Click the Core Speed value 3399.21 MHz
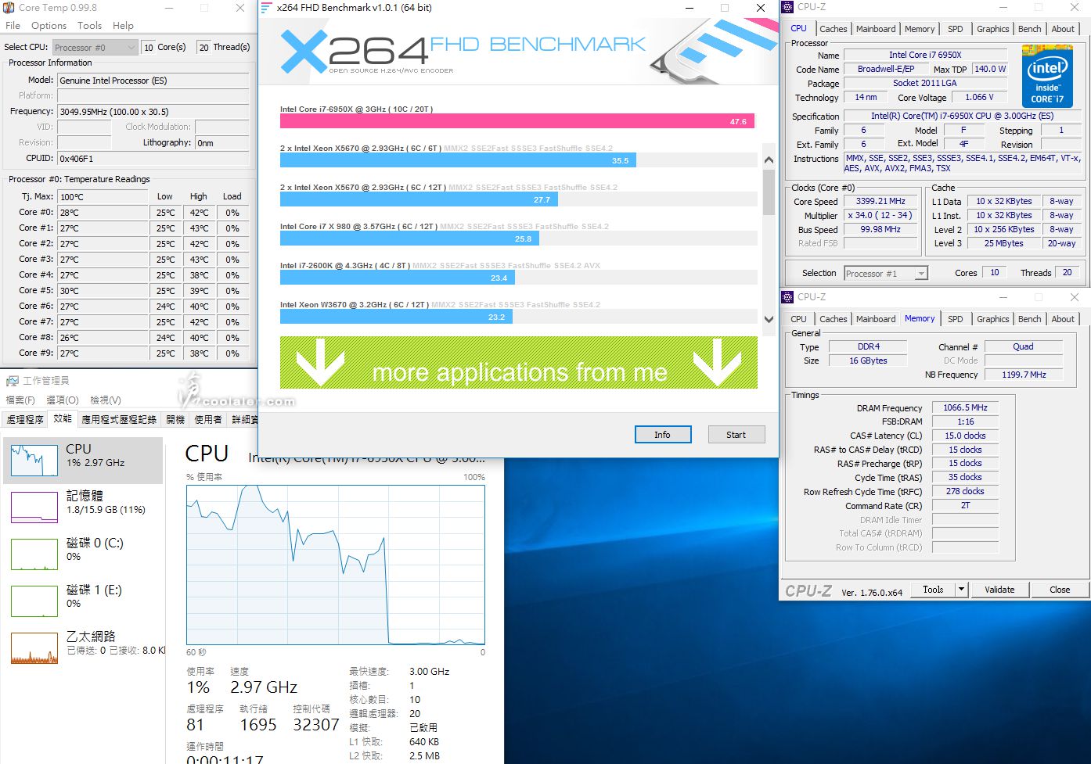1091x764 pixels. (881, 201)
